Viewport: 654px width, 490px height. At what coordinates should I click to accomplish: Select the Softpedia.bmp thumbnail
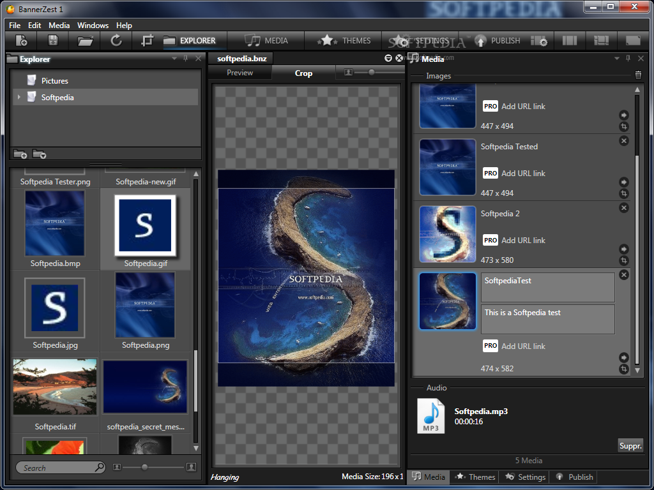point(55,223)
